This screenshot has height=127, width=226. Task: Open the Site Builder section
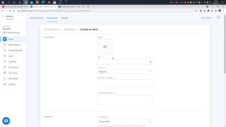pyautogui.click(x=13, y=79)
